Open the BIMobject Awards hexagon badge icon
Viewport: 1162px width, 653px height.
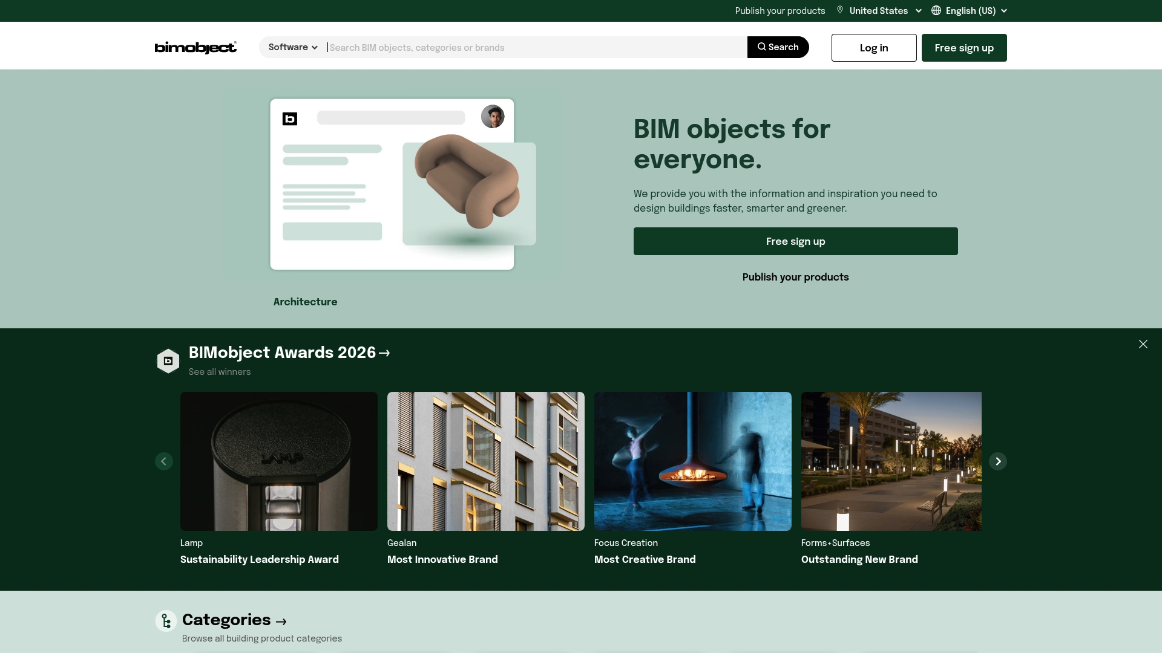click(x=168, y=361)
